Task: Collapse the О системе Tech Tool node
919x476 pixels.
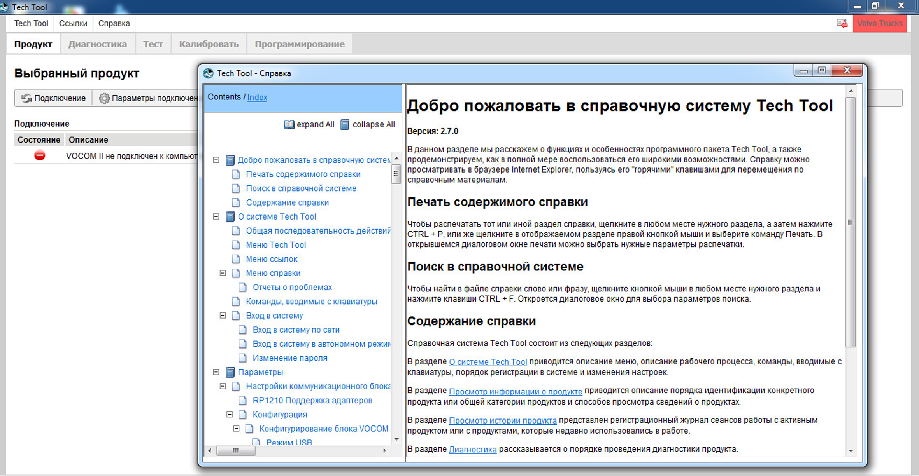Action: (x=216, y=217)
